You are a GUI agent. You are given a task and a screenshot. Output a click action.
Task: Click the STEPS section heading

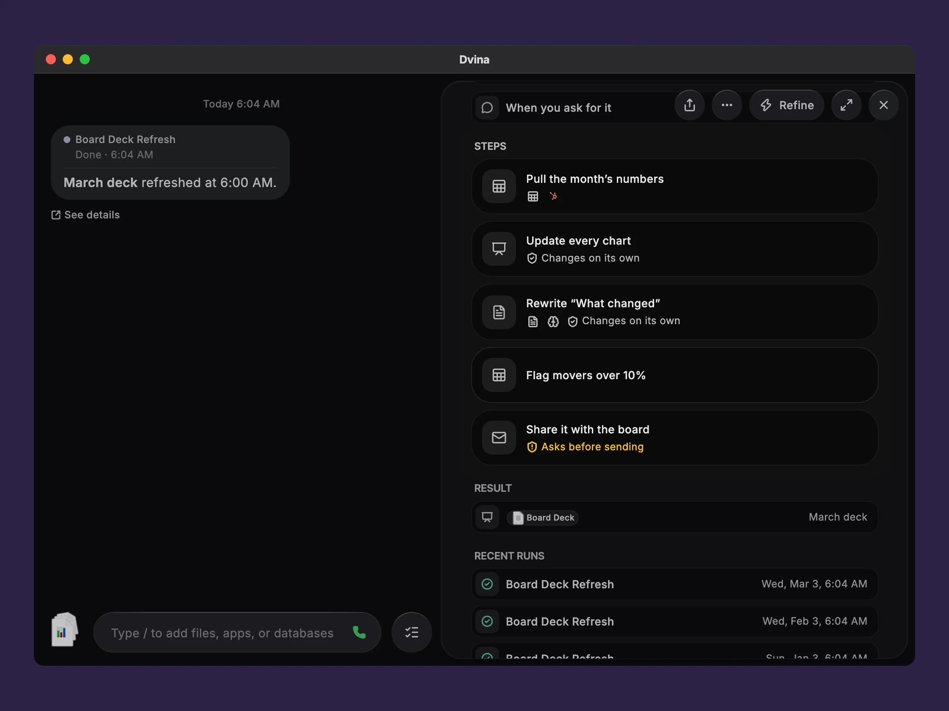[490, 146]
